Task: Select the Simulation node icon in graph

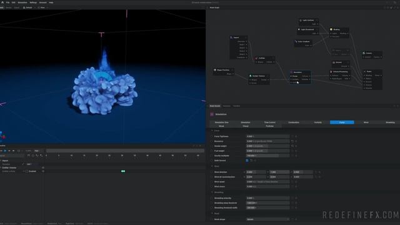Action: (x=291, y=72)
